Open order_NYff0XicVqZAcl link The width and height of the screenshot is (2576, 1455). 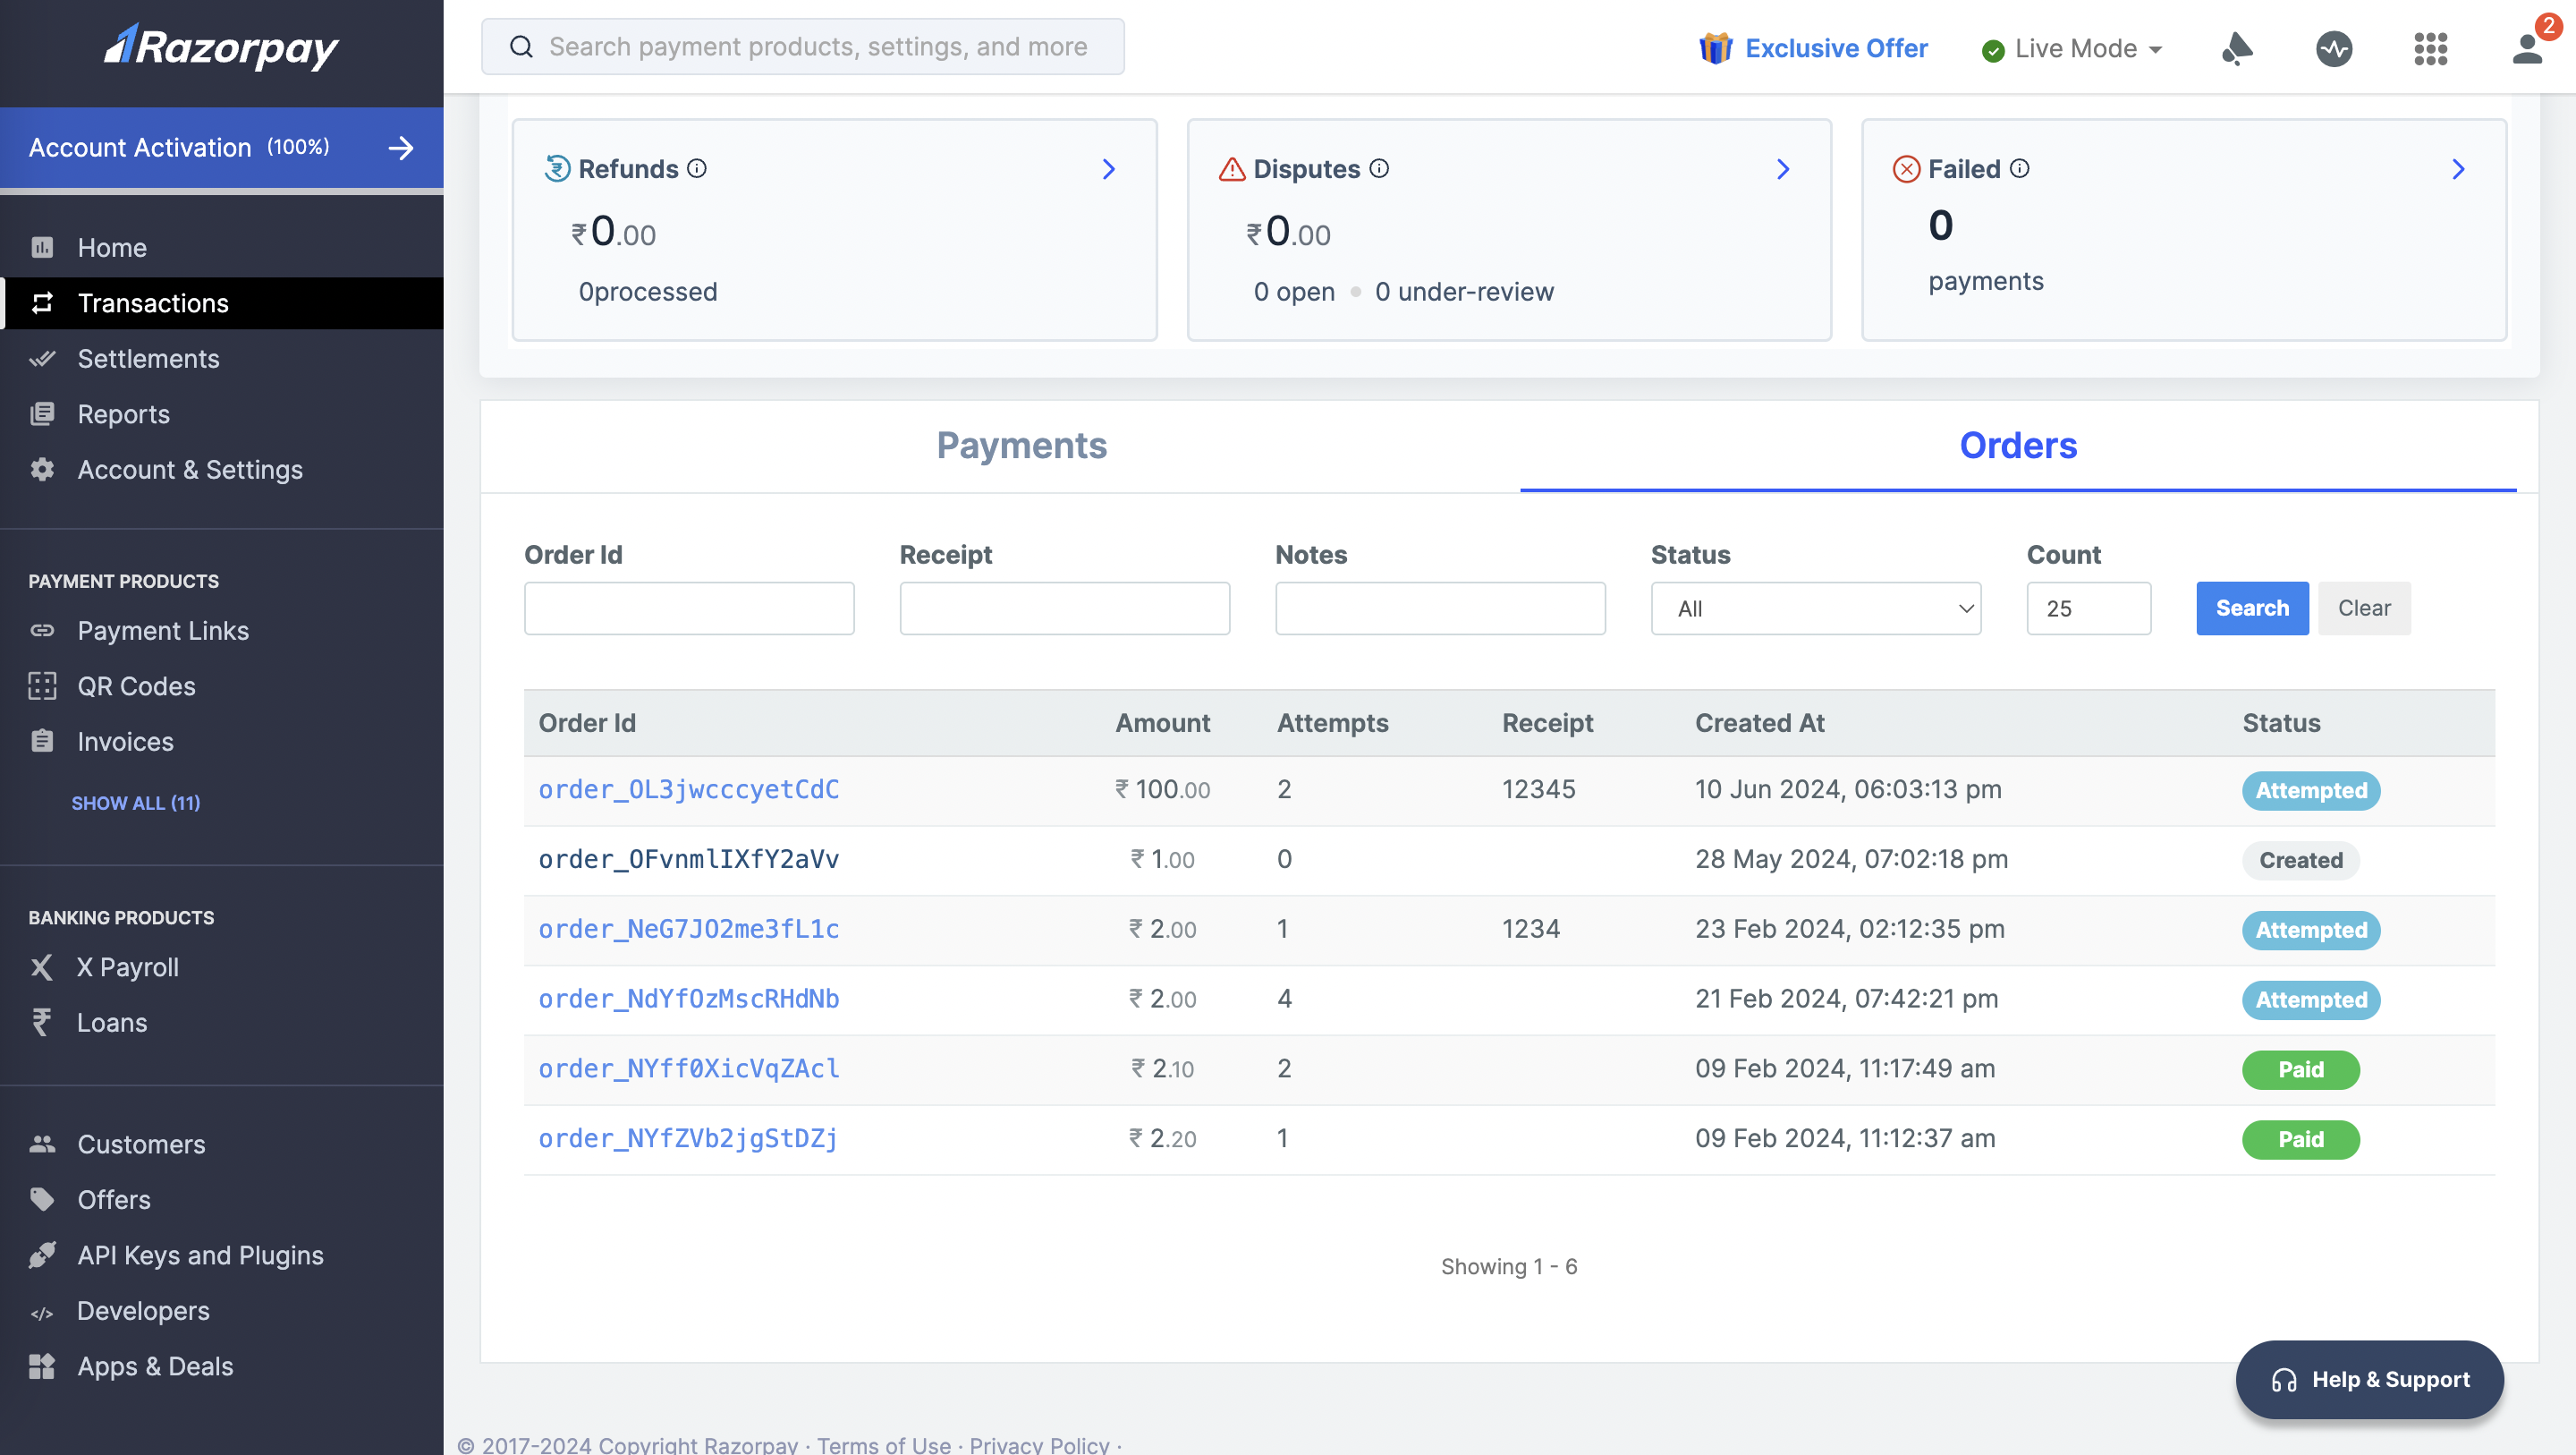[x=689, y=1068]
